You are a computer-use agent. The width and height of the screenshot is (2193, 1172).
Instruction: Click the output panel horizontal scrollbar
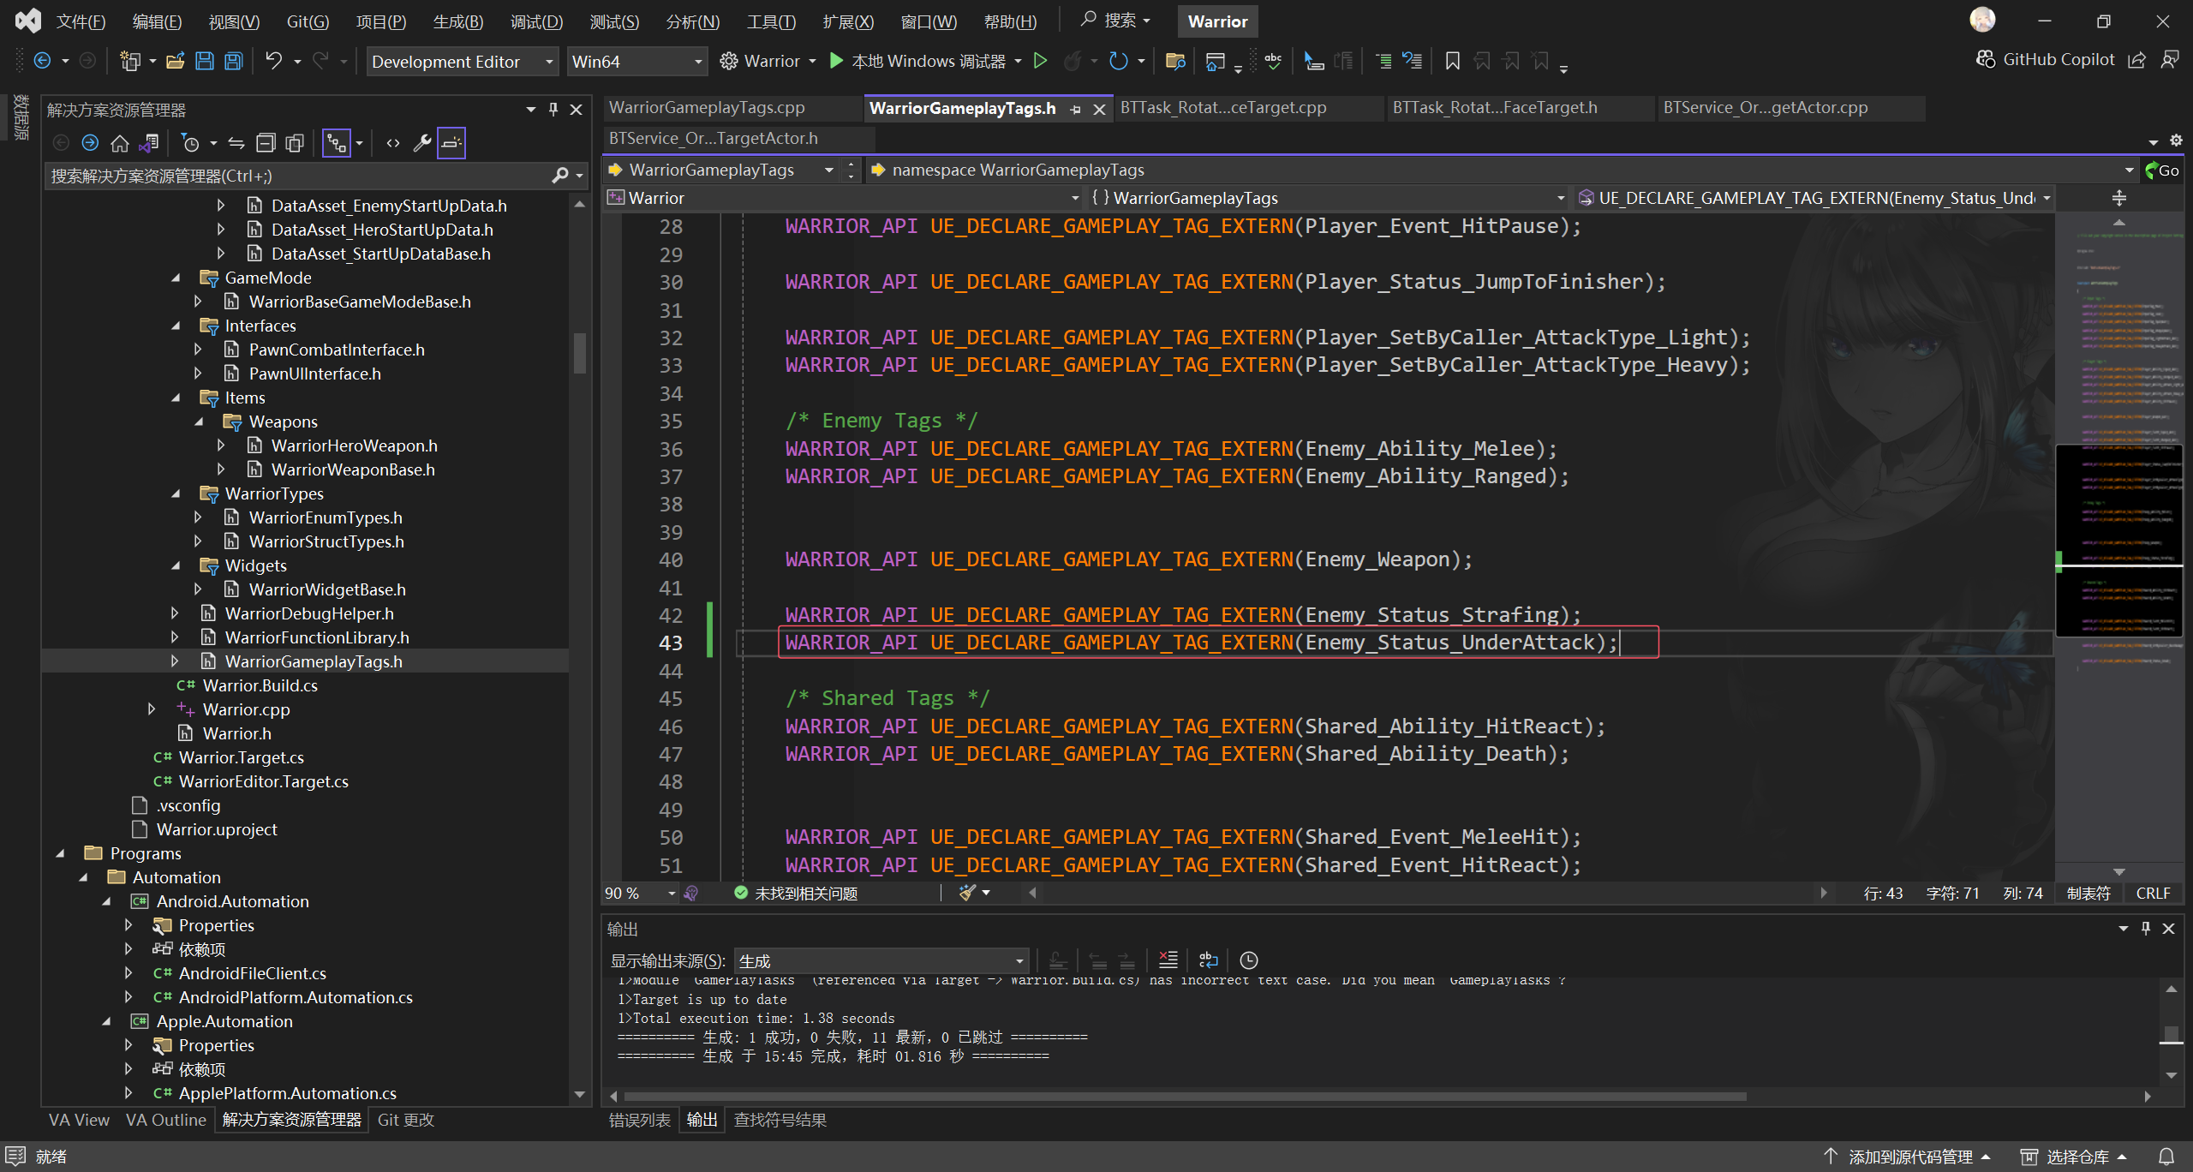coord(1184,1097)
